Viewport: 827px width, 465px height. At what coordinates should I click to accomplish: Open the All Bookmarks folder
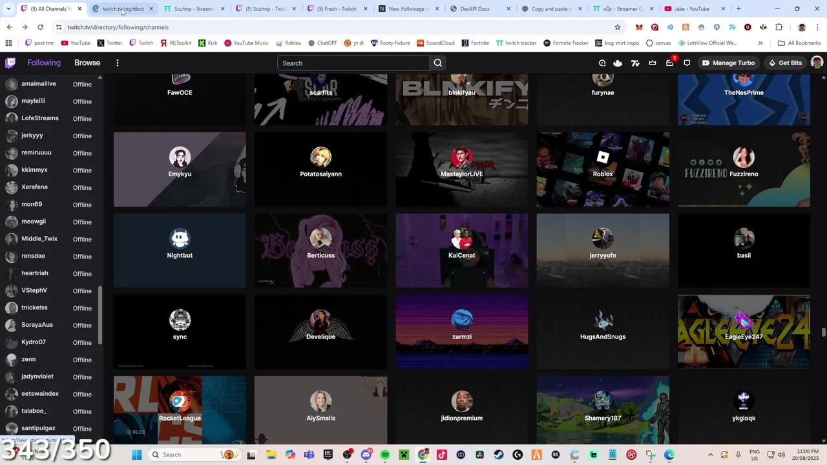(x=799, y=43)
